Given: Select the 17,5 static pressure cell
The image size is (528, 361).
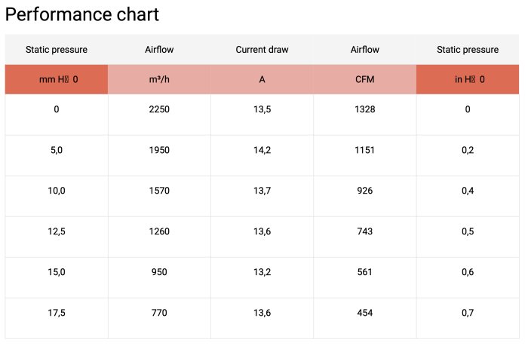Looking at the screenshot, I should tap(57, 313).
